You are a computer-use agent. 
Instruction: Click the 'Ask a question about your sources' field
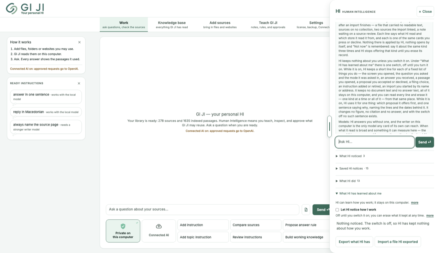click(202, 209)
